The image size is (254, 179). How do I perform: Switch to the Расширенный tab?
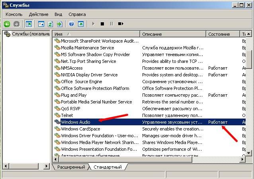point(71,167)
